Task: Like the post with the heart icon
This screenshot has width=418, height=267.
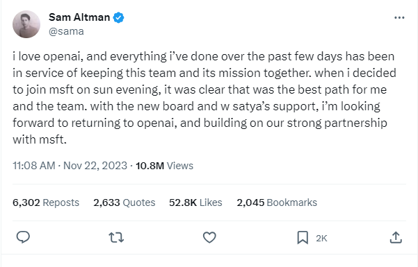Action: [209, 237]
